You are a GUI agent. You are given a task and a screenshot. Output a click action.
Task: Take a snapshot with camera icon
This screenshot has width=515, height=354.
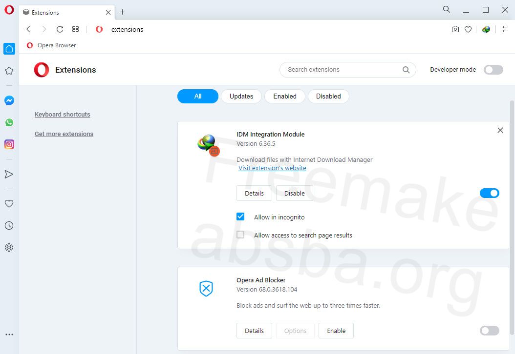pos(455,29)
